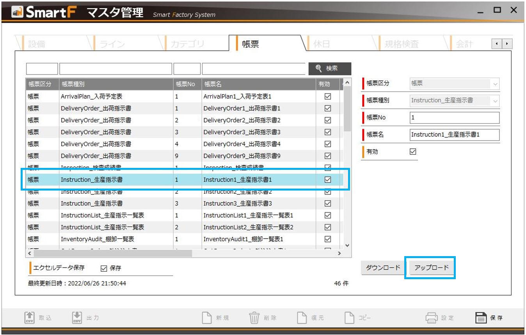This screenshot has height=335, width=526.
Task: Click the copy (コピー) icon
Action: (x=349, y=317)
